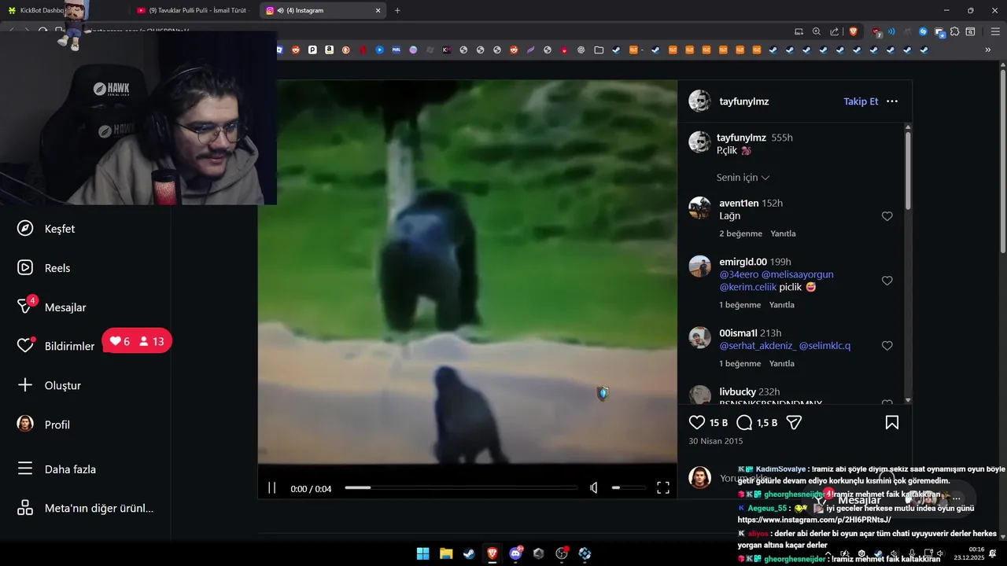This screenshot has height=566, width=1007.
Task: Follow tayfunylmz with Takip Et
Action: (x=861, y=101)
